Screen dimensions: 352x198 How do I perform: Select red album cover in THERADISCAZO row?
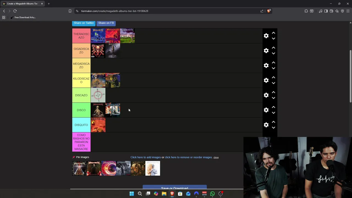tap(113, 36)
